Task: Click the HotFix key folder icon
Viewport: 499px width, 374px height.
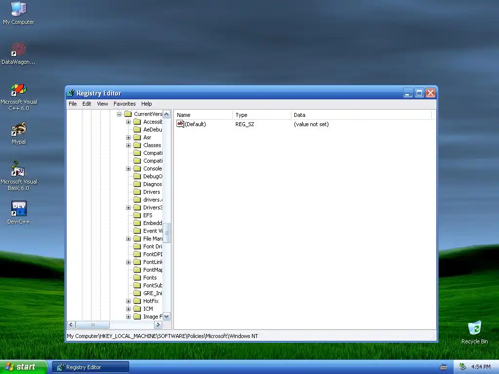Action: [x=137, y=301]
